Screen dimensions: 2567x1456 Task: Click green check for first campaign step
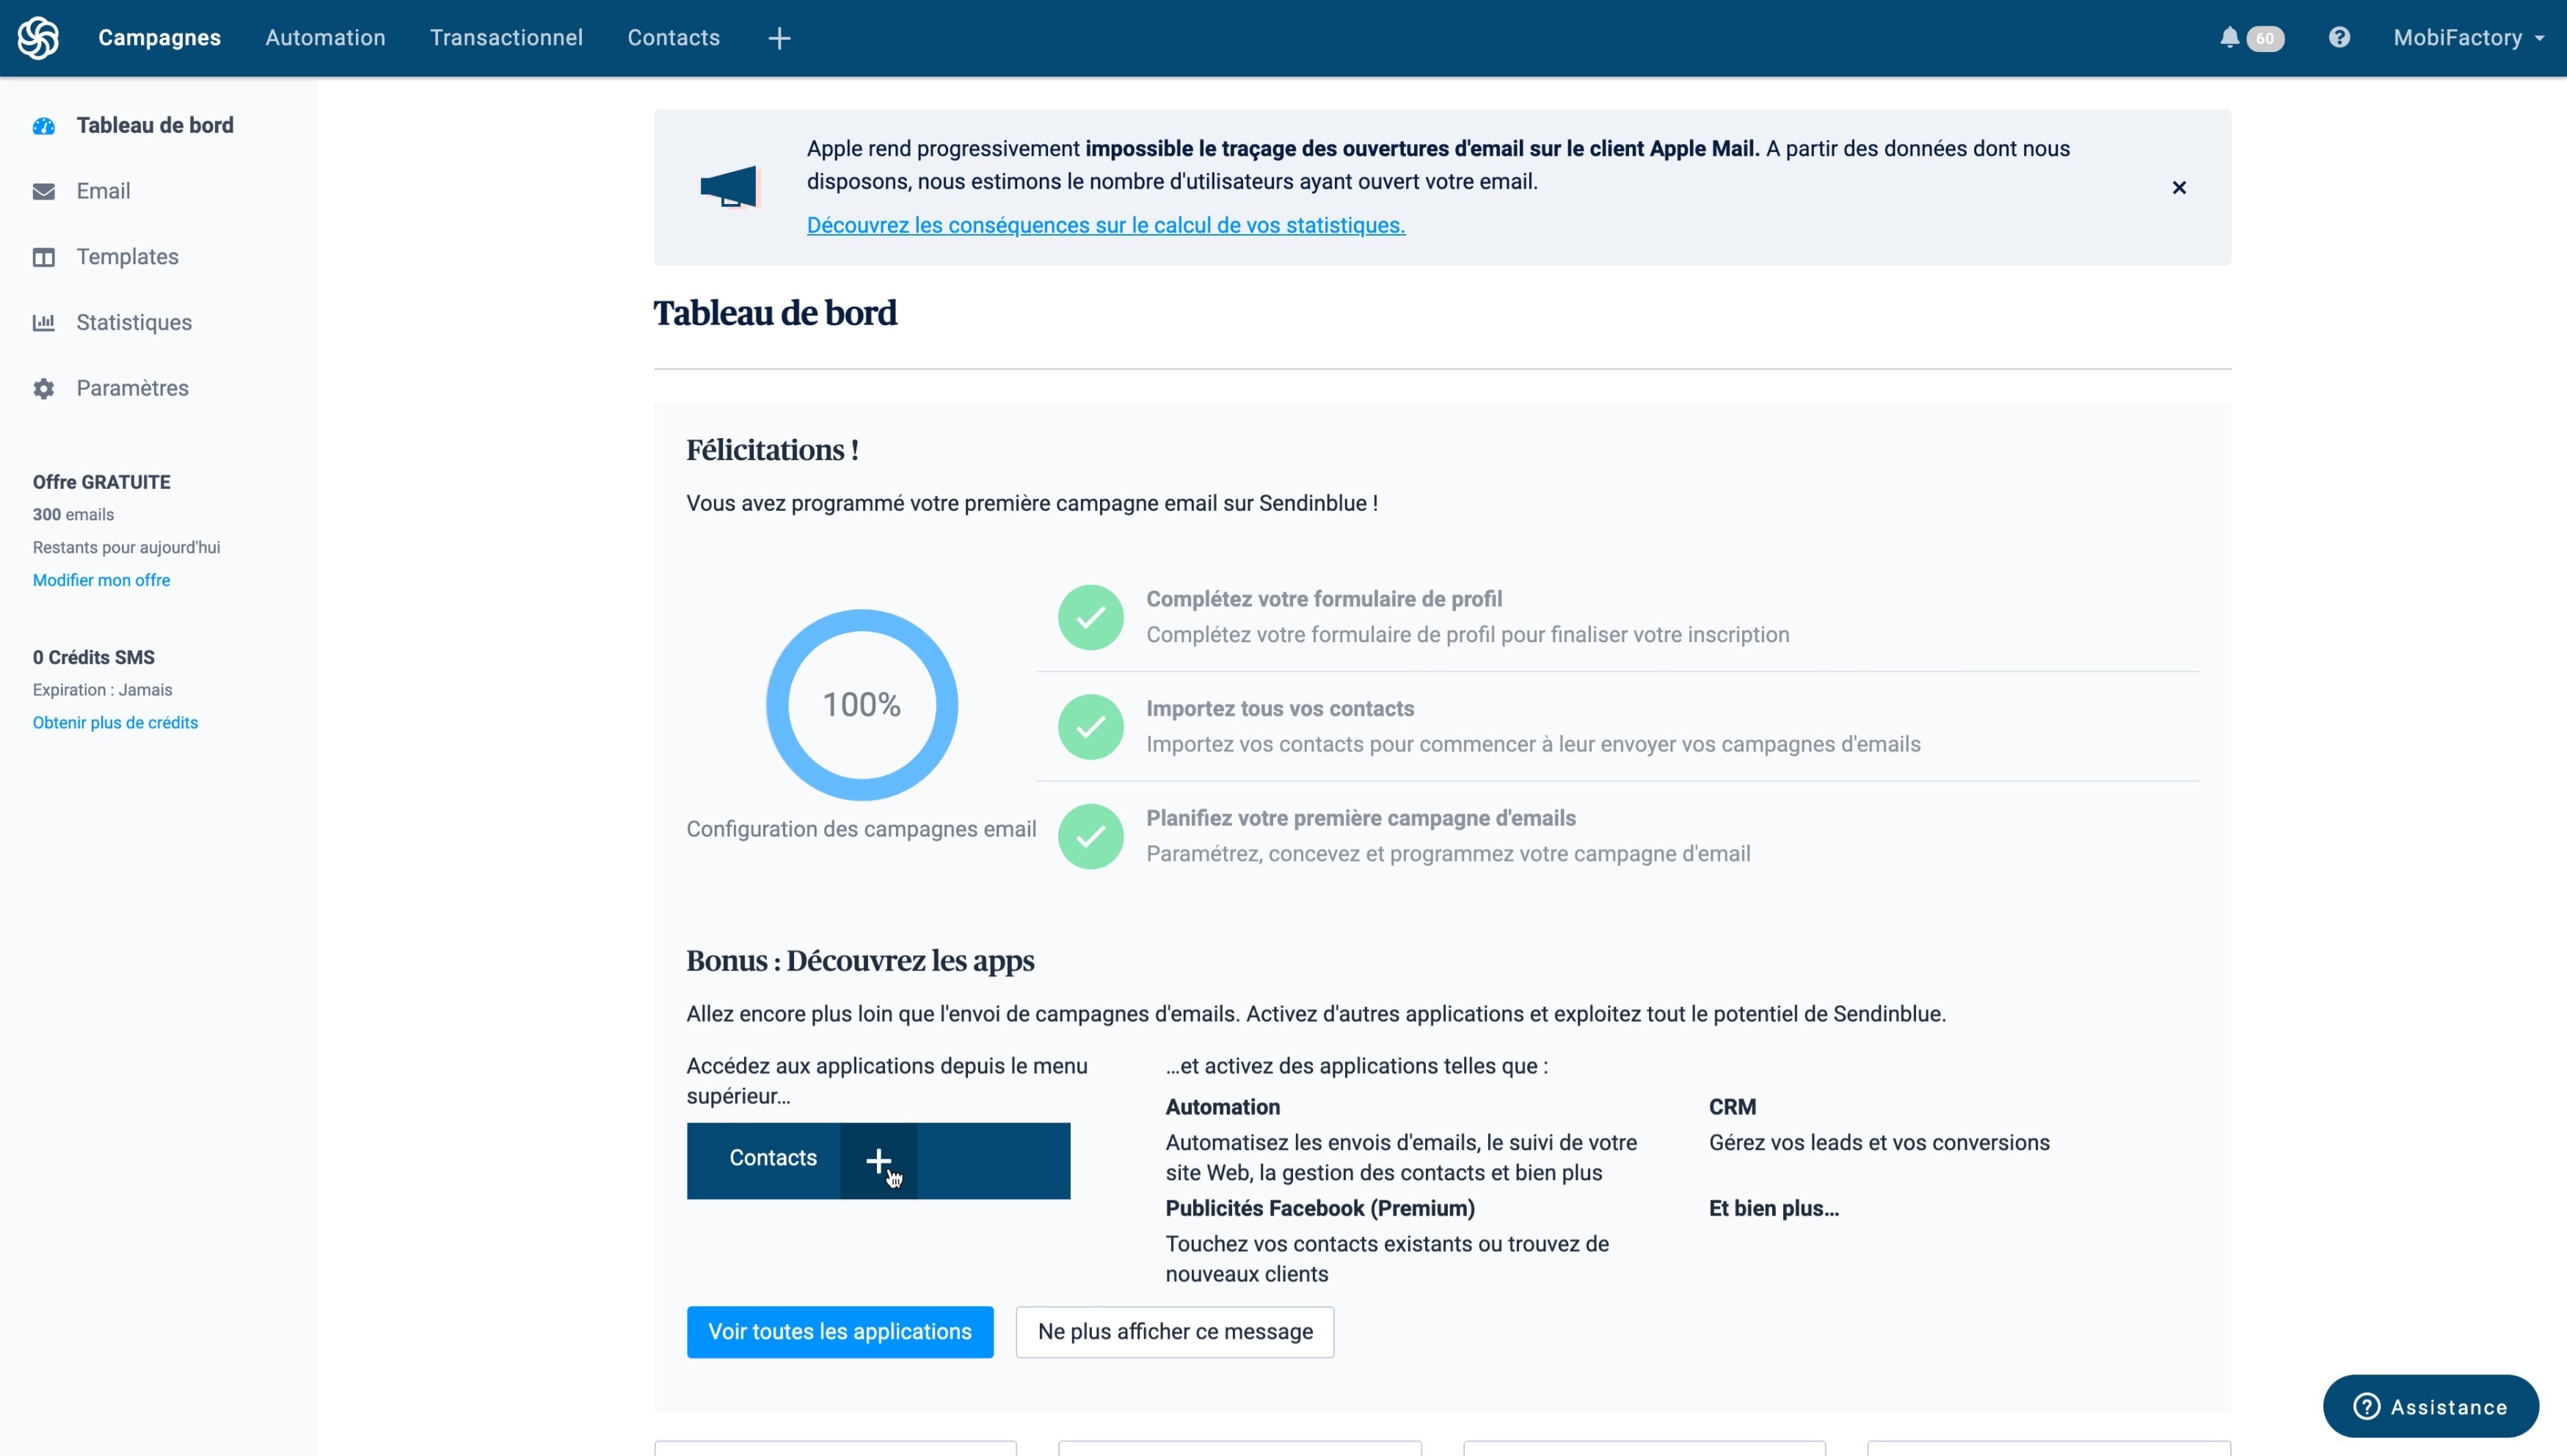tap(1090, 836)
